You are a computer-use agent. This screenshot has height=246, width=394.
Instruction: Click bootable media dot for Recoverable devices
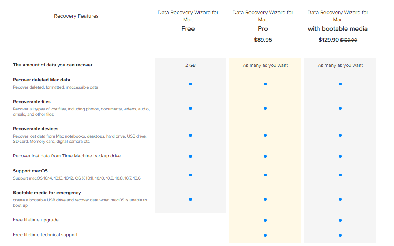tap(340, 136)
